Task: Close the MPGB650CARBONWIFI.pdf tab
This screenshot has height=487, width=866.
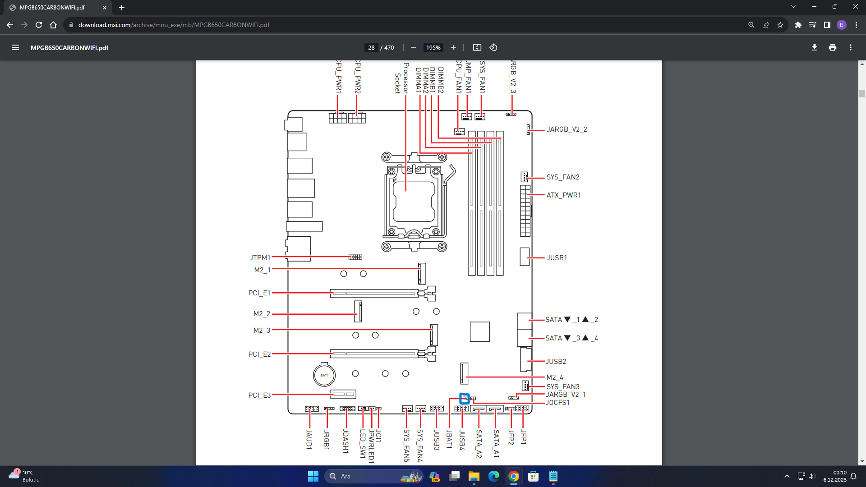Action: click(105, 8)
